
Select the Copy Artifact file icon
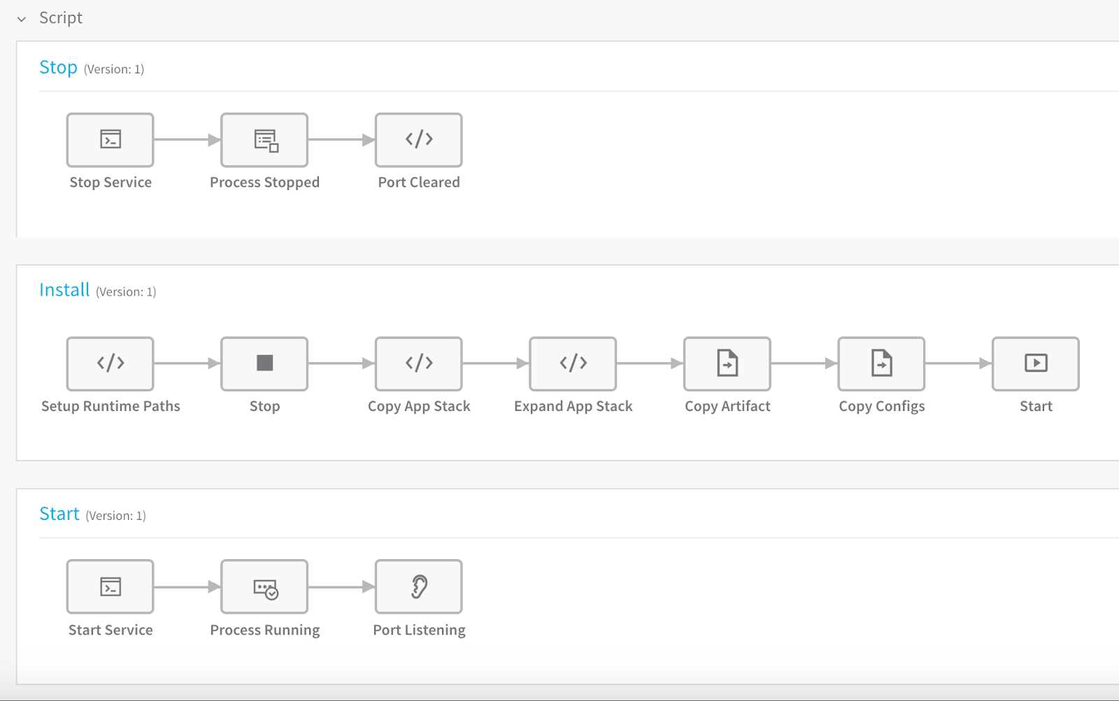727,363
